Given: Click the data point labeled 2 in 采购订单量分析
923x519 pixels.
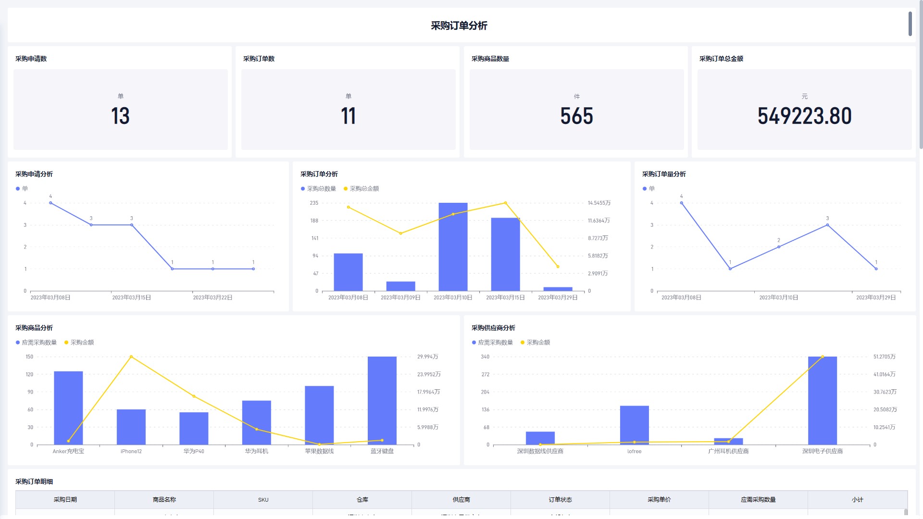Looking at the screenshot, I should click(x=779, y=247).
